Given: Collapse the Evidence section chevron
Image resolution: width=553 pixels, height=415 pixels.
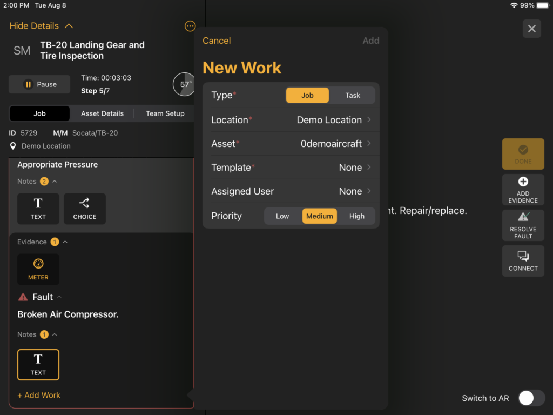Looking at the screenshot, I should coord(65,242).
